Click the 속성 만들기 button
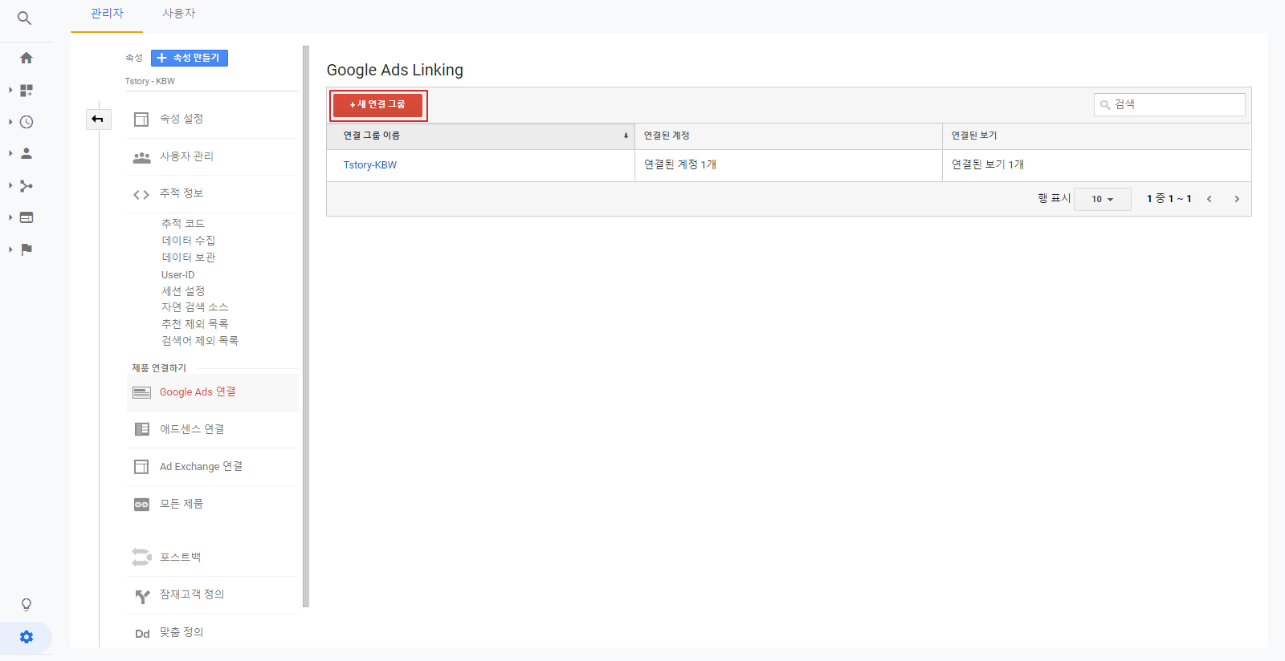This screenshot has width=1285, height=661. click(x=190, y=58)
